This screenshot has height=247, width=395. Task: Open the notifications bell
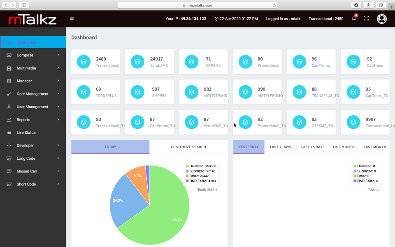353,19
